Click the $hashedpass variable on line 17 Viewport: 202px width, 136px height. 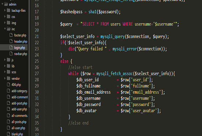(71, 12)
